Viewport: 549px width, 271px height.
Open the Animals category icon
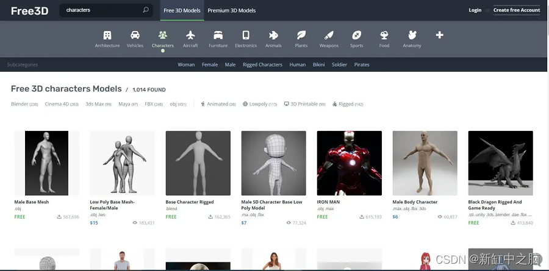273,35
